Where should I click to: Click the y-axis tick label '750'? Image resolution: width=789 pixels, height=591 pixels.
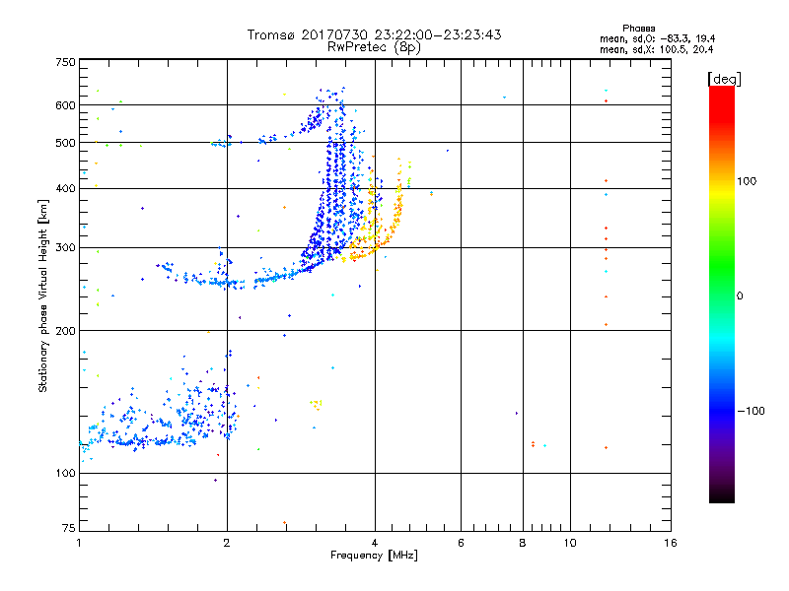(x=65, y=62)
